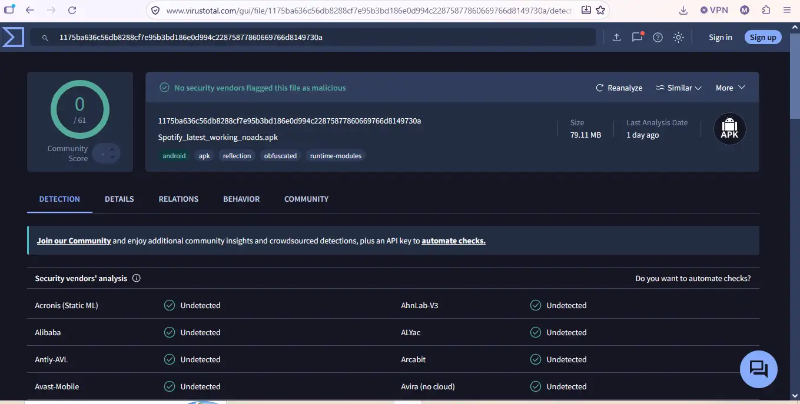This screenshot has height=404, width=800.
Task: Reload the page with refresh icon
Action: [x=72, y=10]
